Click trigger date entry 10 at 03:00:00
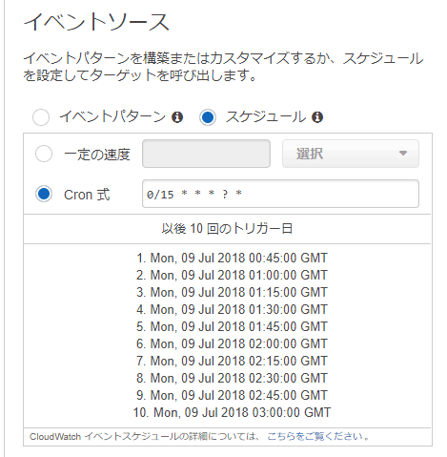Screen dimensions: 447x457 (x=232, y=412)
